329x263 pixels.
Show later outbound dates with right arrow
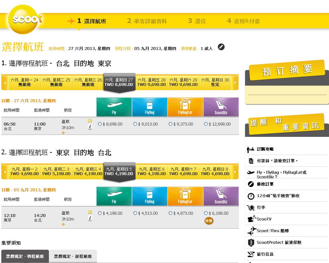point(235,82)
